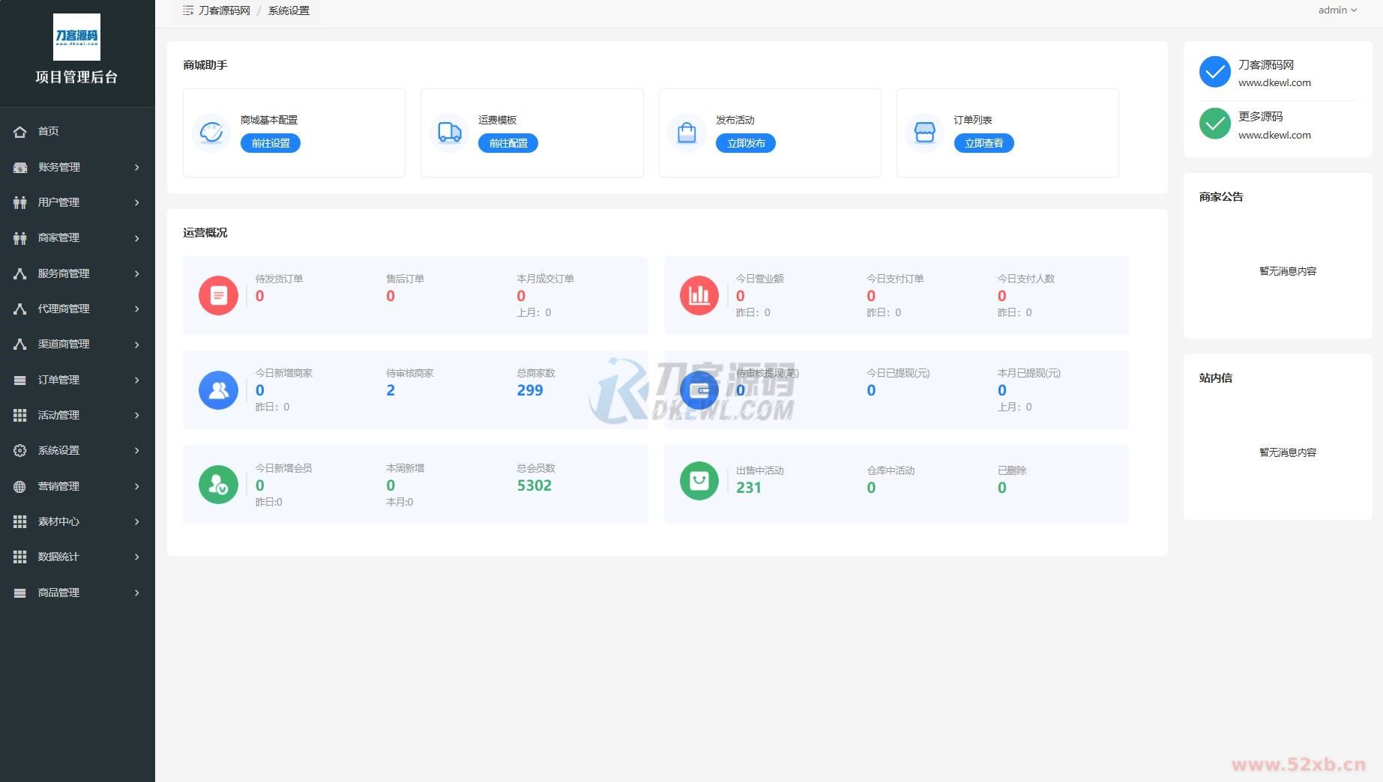Click the 刀客源码 logo image in sidebar
Screen dimensions: 1383x782
point(76,37)
